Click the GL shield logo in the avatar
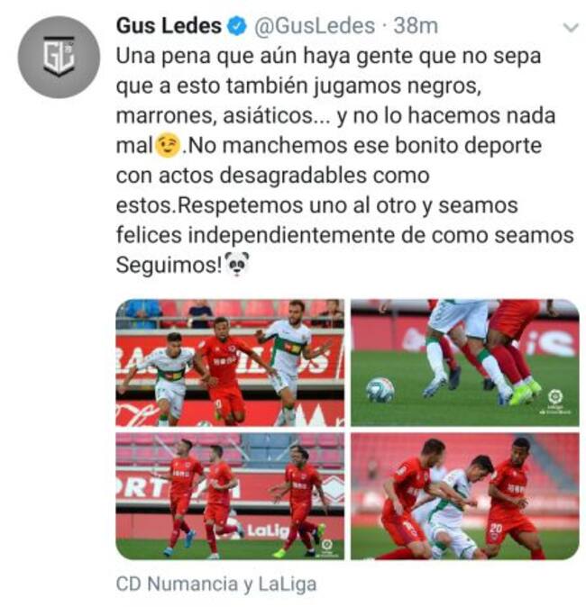This screenshot has width=586, height=607. 59,56
